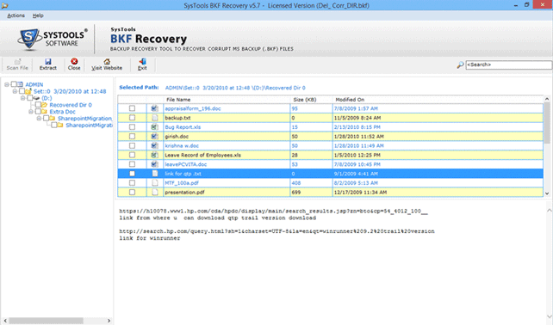The width and height of the screenshot is (553, 325).
Task: Select the SharepointMigration folder in tree
Action: [x=84, y=119]
